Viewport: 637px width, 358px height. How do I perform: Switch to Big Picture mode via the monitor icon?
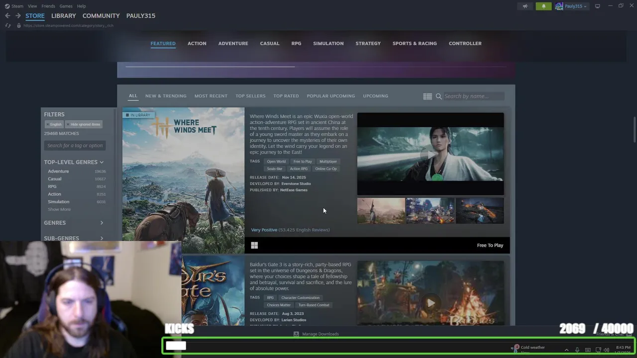coord(598,6)
